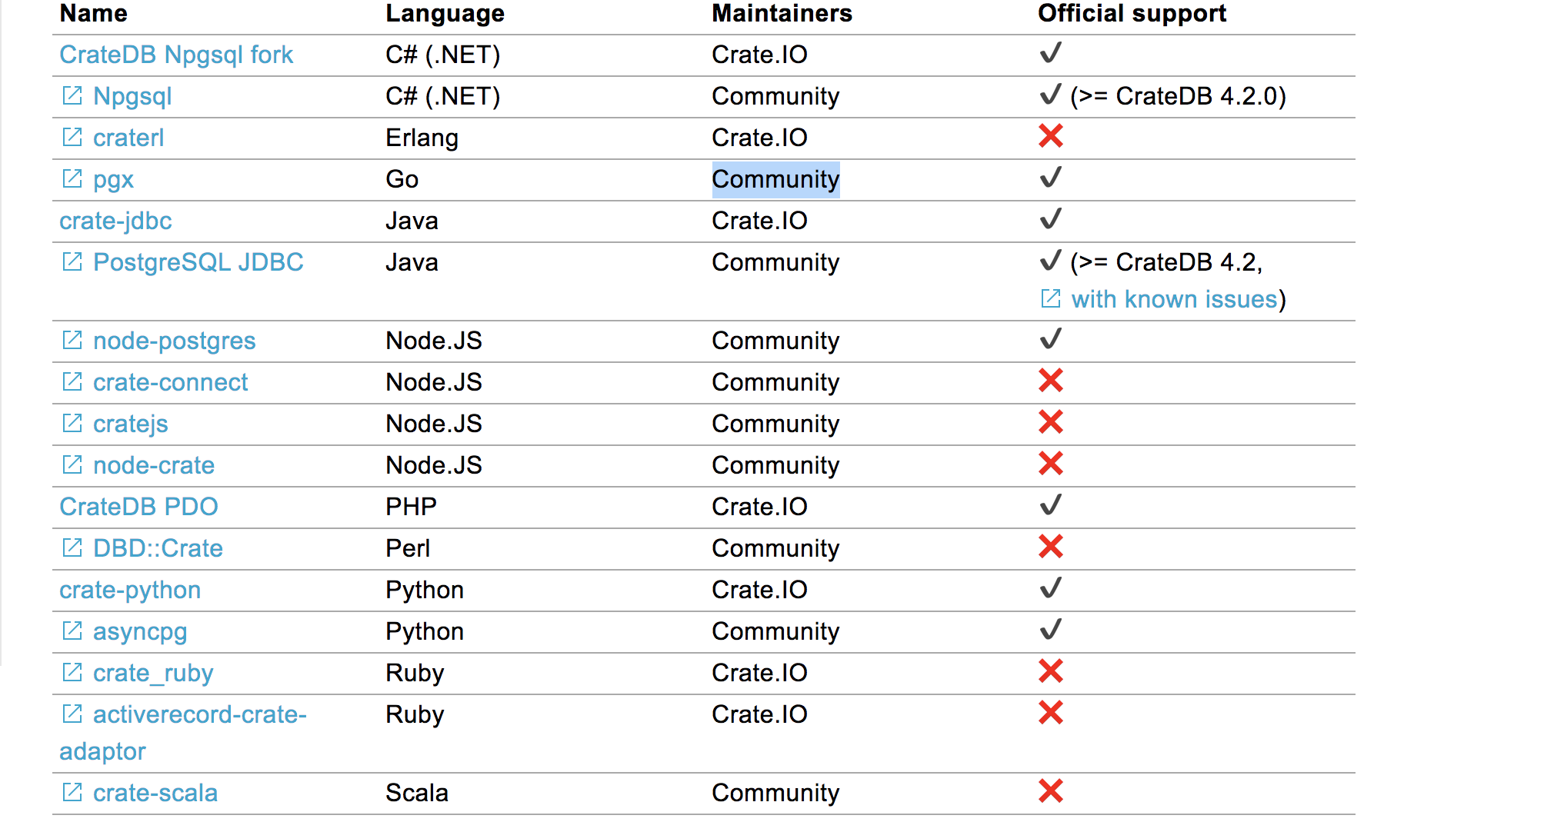
Task: Click external-link icon beside crate-scala
Action: (72, 792)
